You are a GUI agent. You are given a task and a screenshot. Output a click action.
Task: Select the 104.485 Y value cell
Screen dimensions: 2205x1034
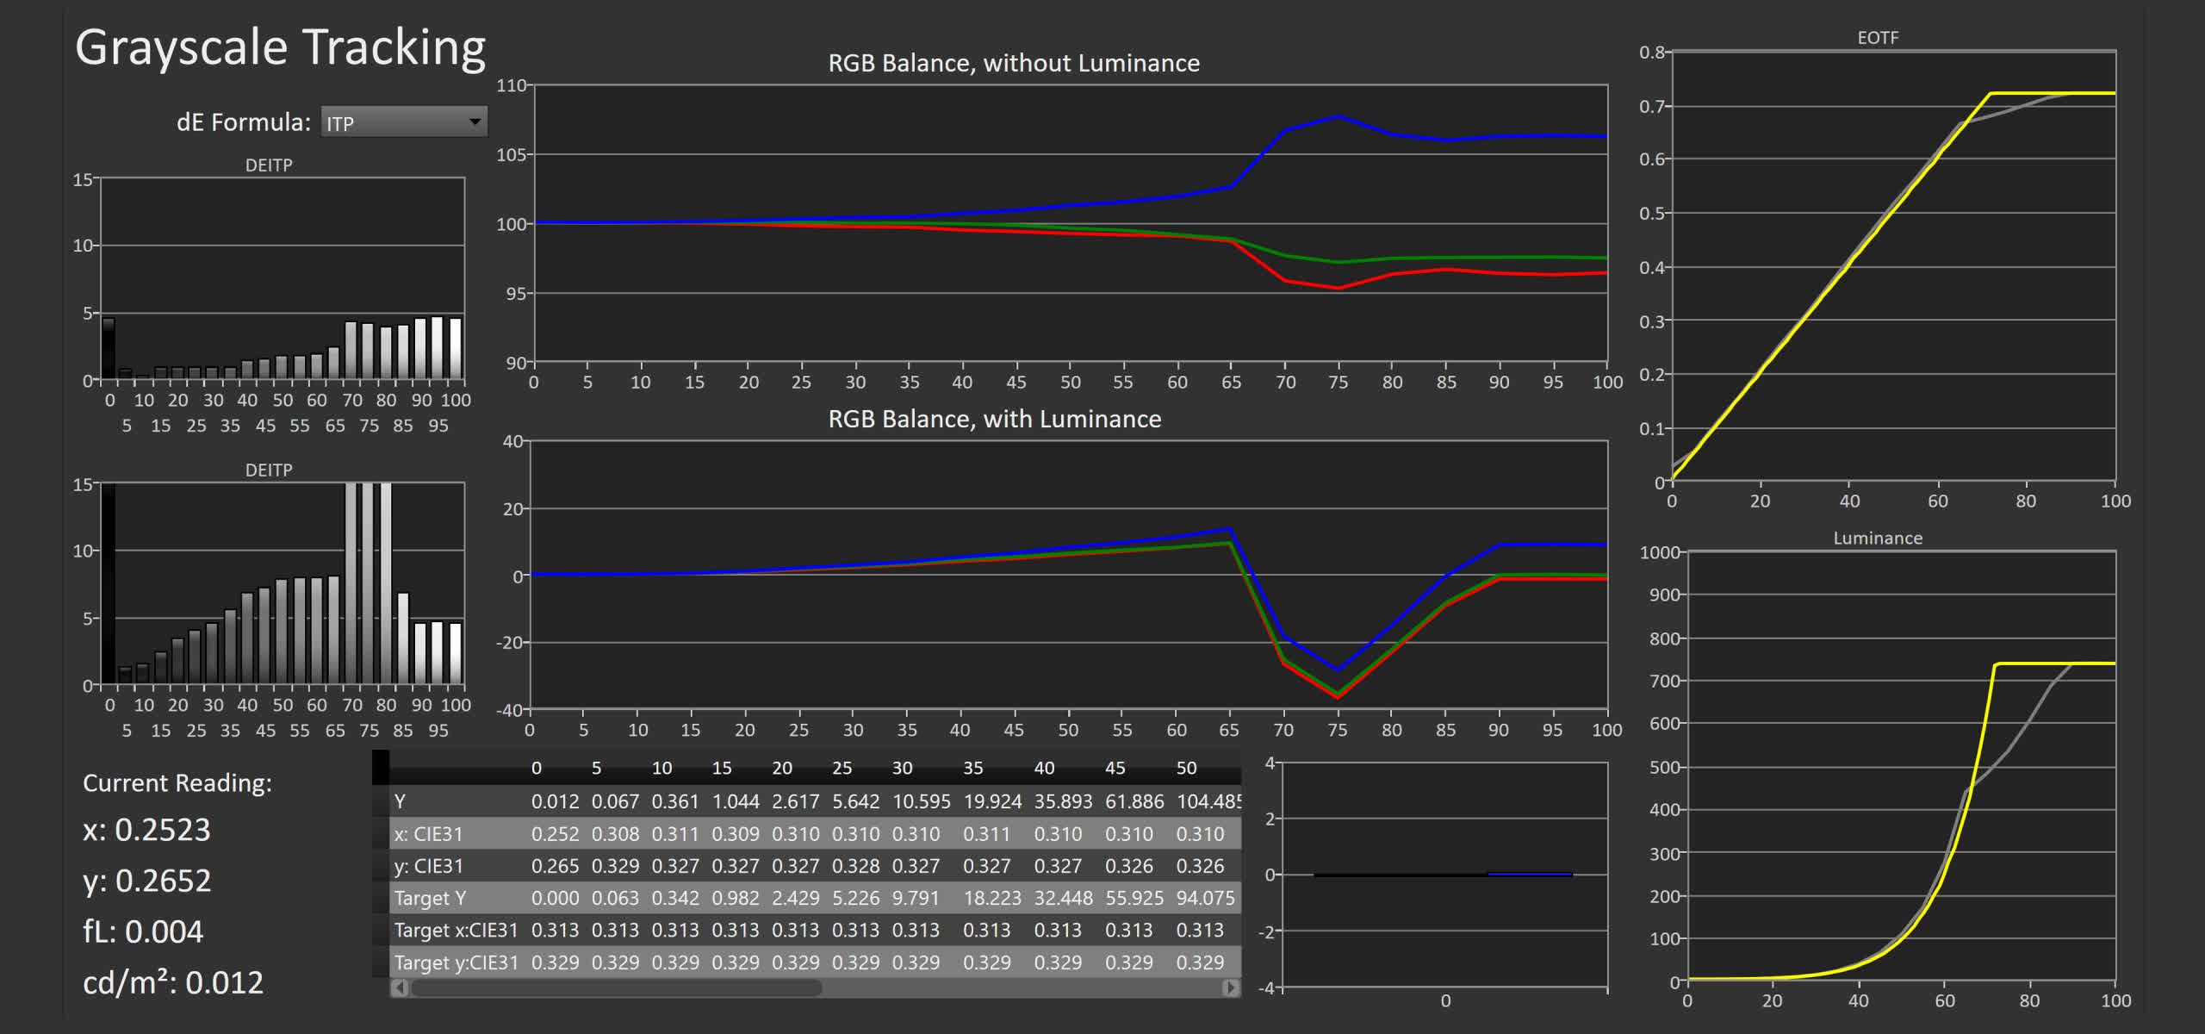[x=1208, y=801]
